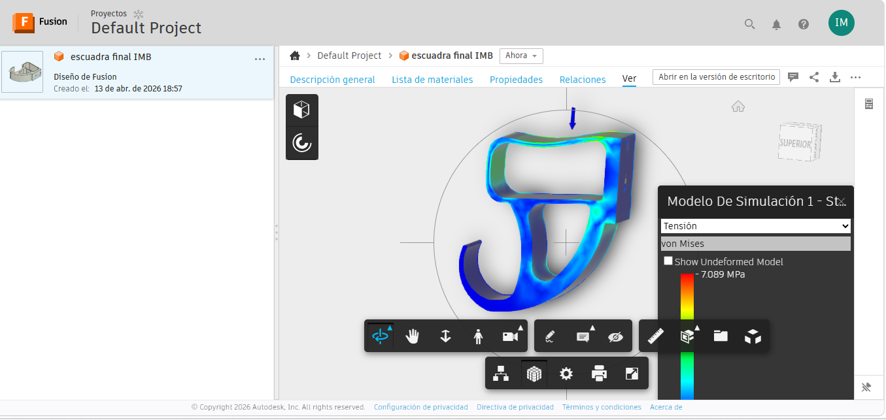Click the Explode Model icon
This screenshot has height=420, width=886.
tap(753, 336)
